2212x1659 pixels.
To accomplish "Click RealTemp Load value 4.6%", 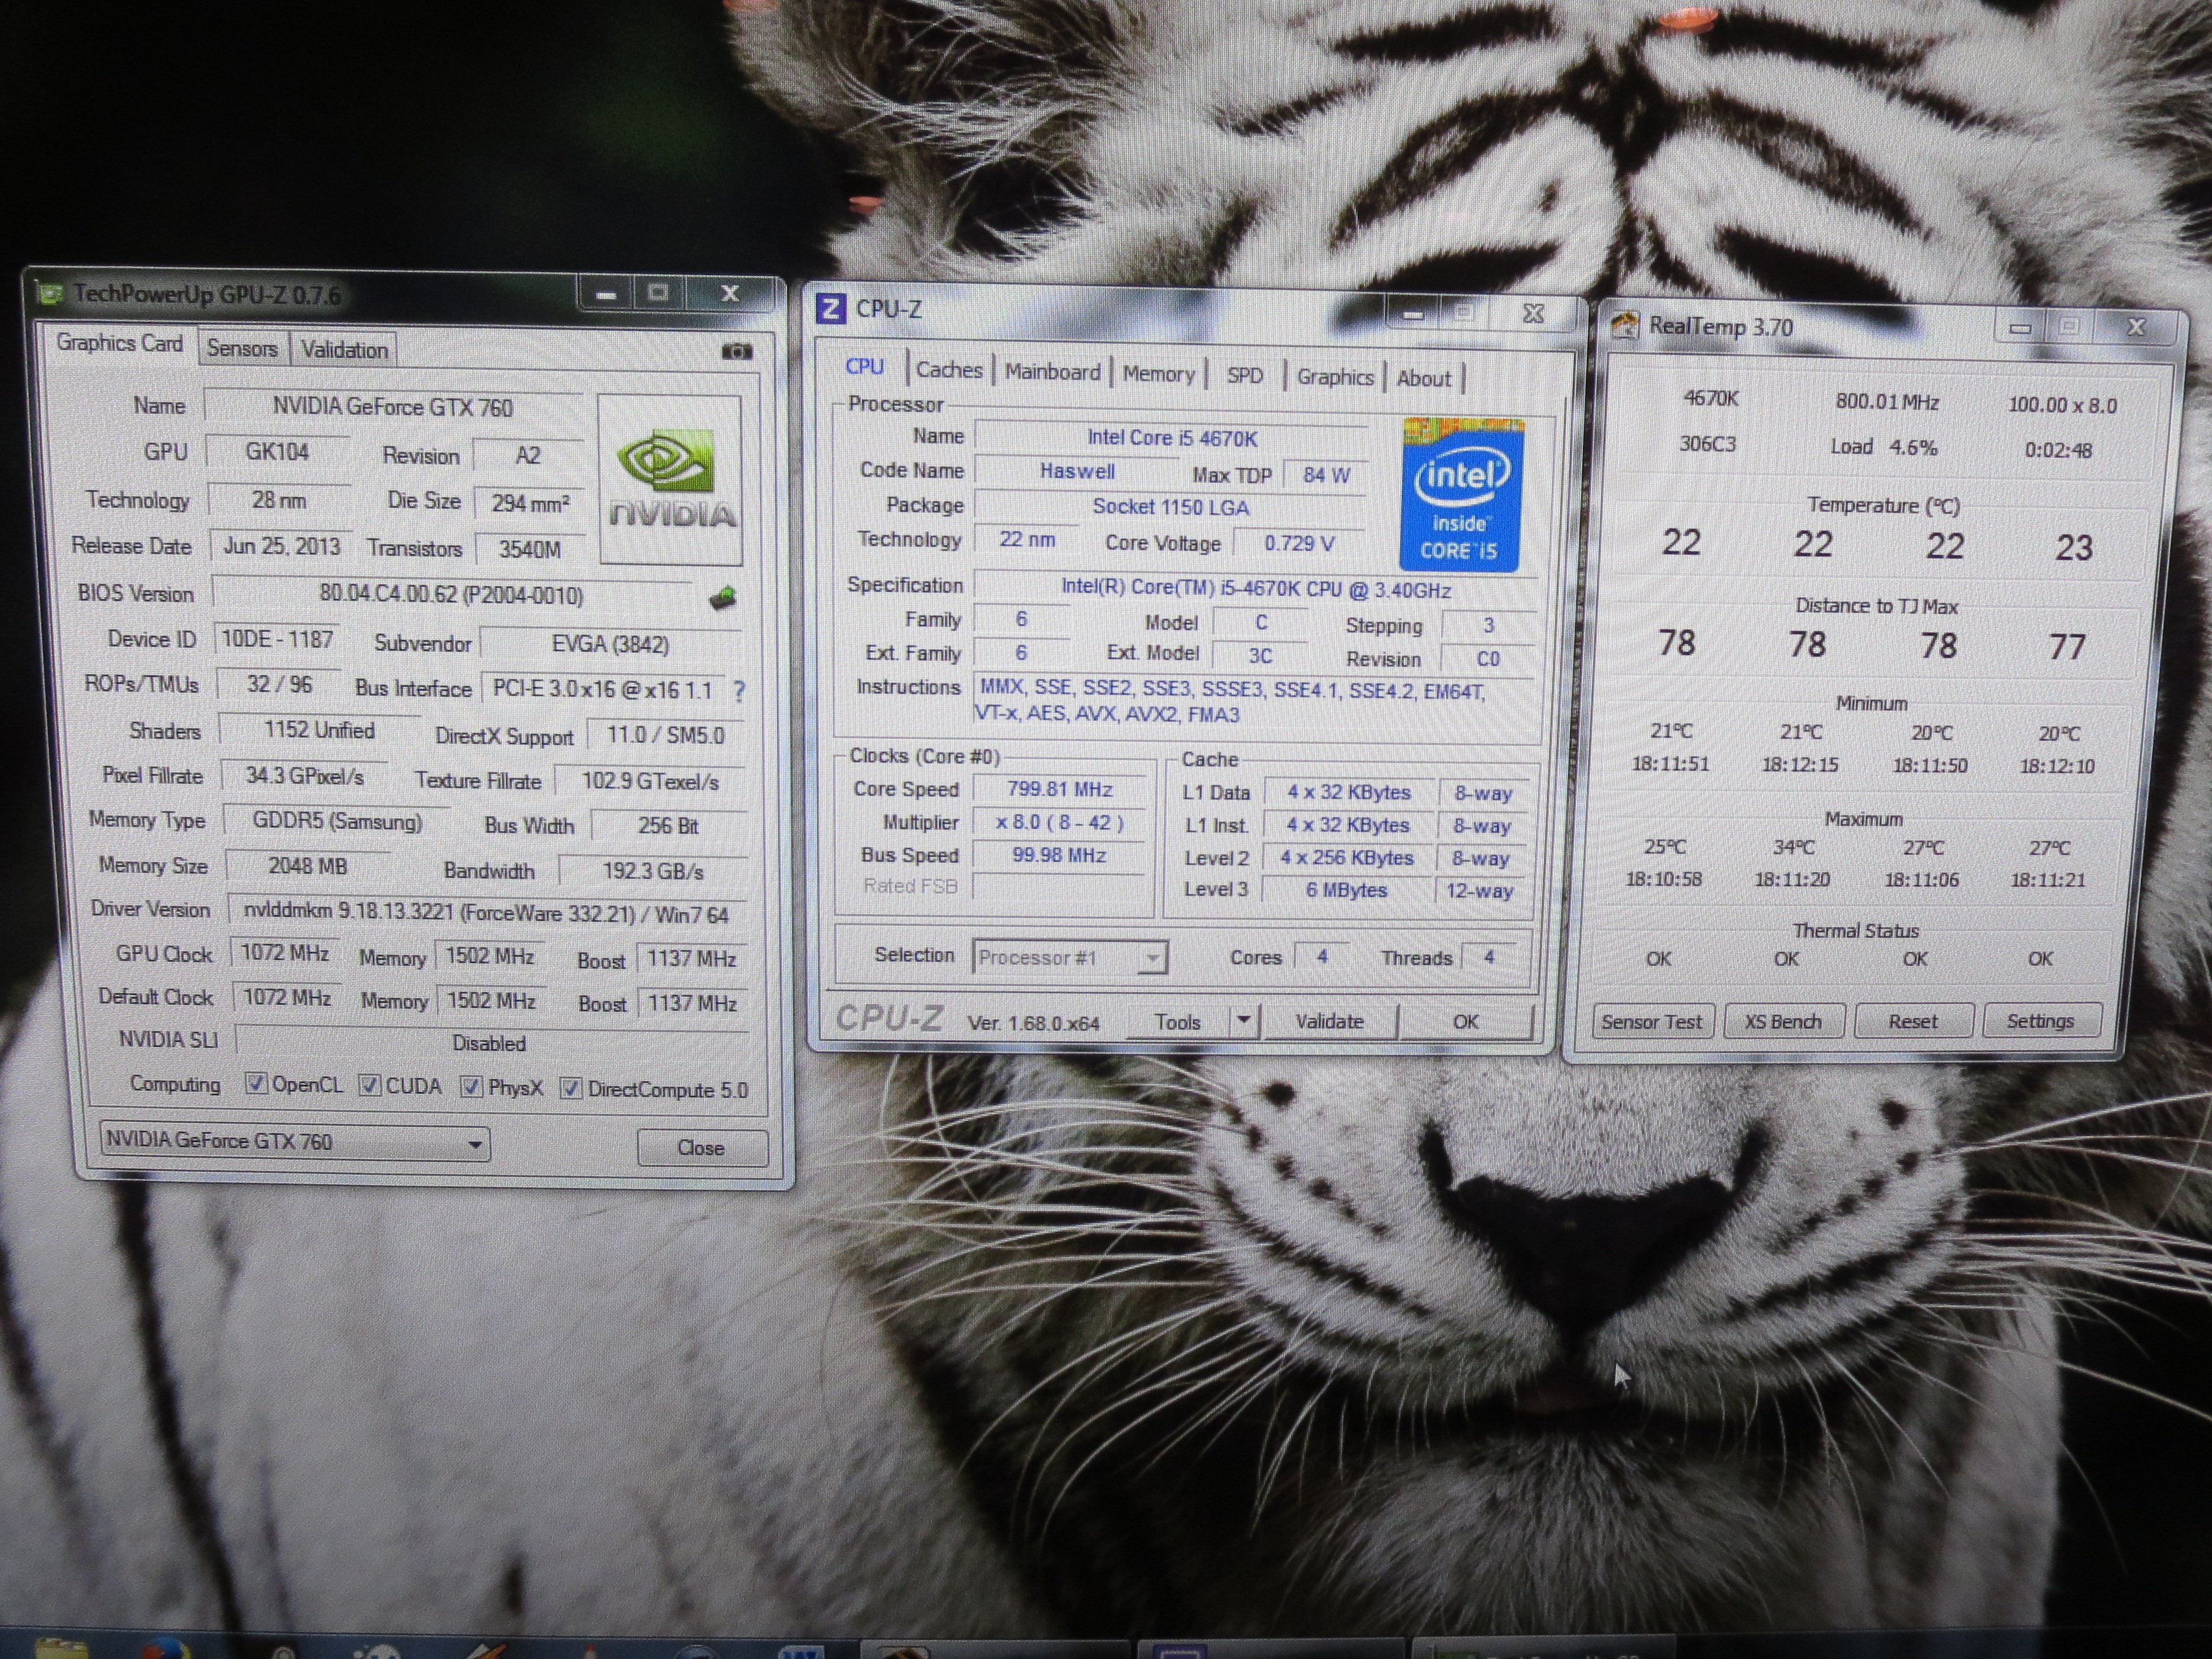I will (x=1913, y=447).
